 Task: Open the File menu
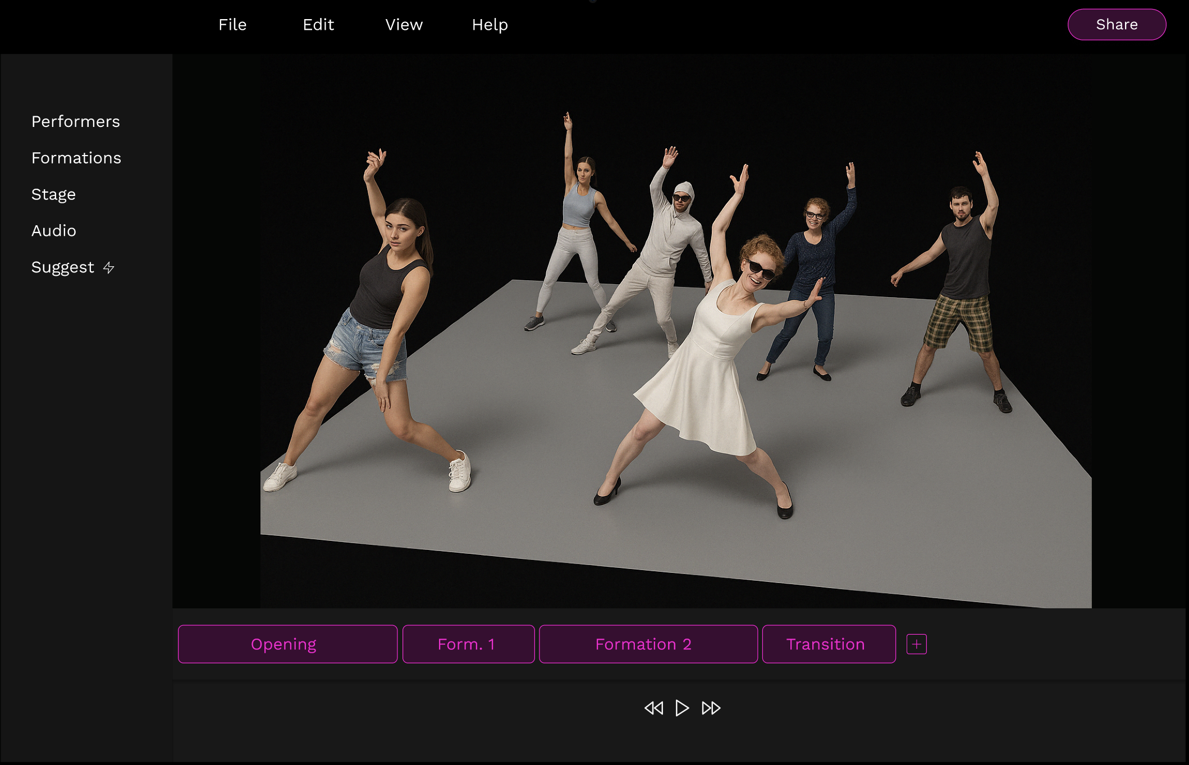tap(232, 25)
